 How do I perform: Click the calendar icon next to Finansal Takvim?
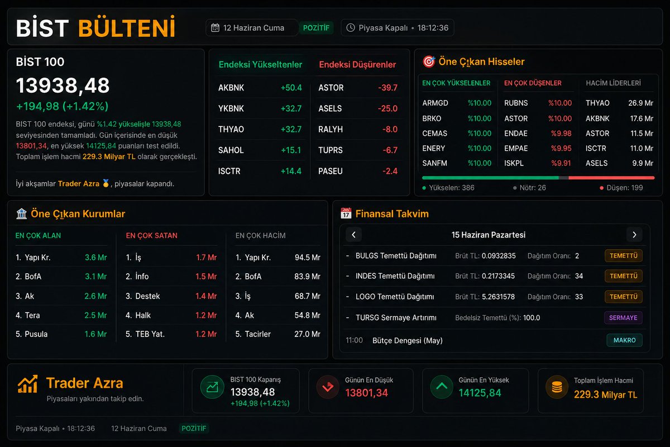[x=346, y=213]
